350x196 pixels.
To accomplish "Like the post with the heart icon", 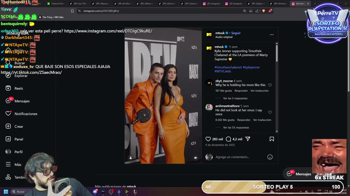I will [x=208, y=139].
